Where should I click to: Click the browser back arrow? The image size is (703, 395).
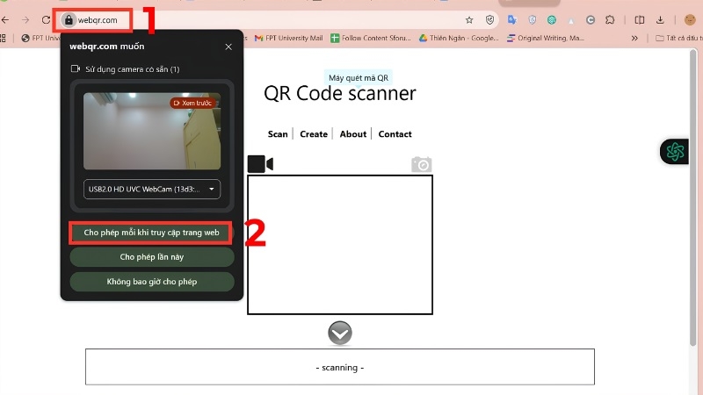click(5, 20)
